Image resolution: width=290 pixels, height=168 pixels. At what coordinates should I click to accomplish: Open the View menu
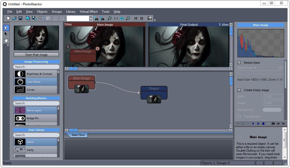[x=29, y=12]
